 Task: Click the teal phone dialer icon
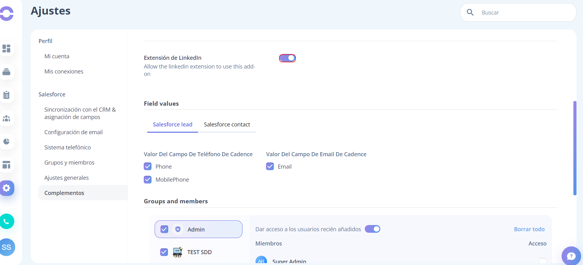[7, 221]
